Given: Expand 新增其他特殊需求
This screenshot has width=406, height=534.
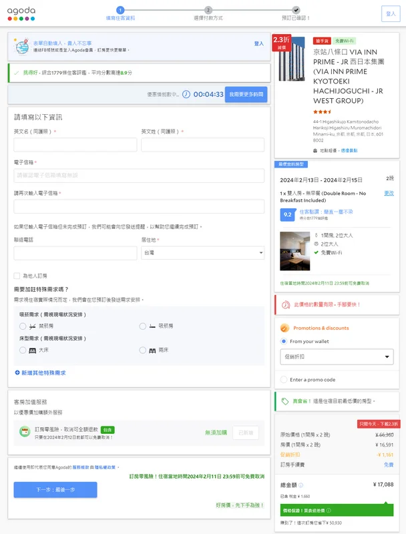Looking at the screenshot, I should point(40,373).
